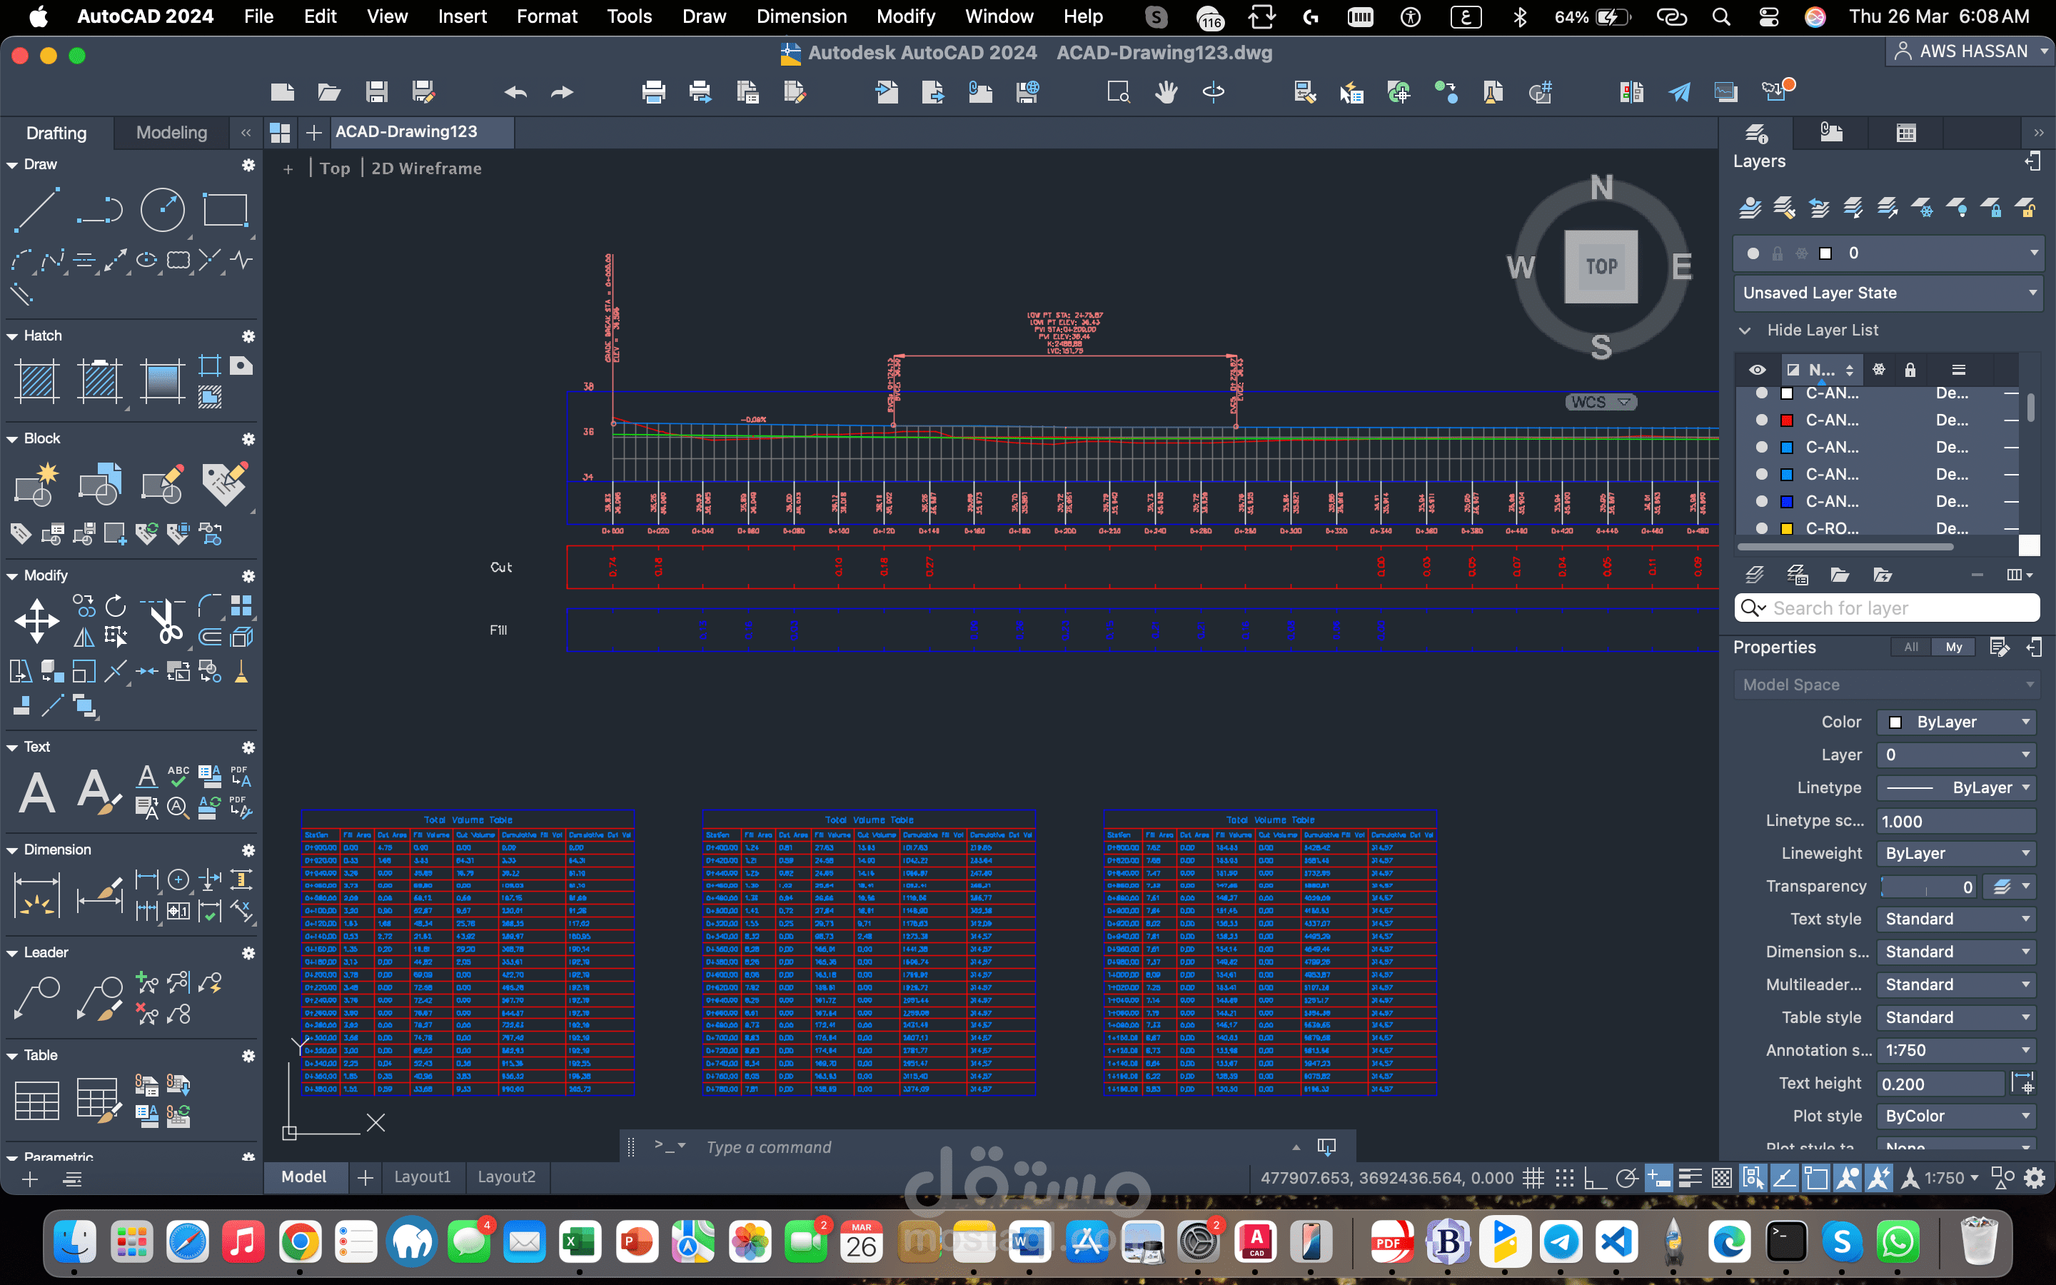The height and width of the screenshot is (1285, 2056).
Task: Select the Circle draw tool
Action: [162, 209]
